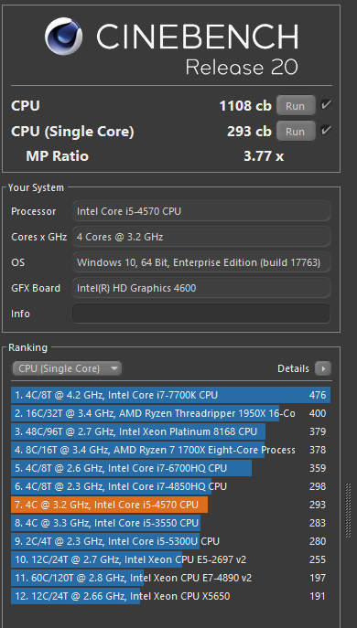Run the CPU benchmark
This screenshot has height=628, width=357.
[x=296, y=106]
